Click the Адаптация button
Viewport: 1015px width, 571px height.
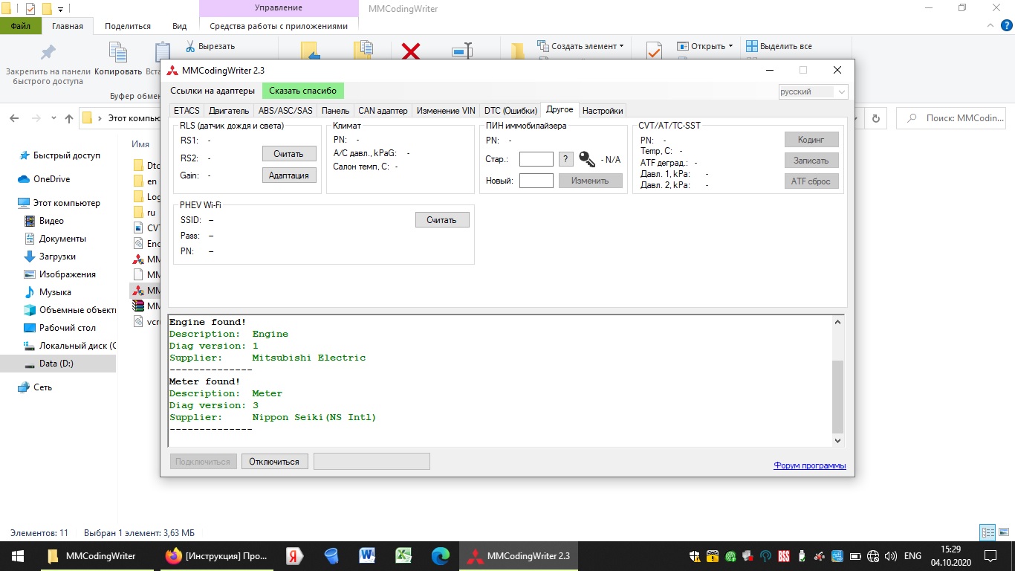289,175
